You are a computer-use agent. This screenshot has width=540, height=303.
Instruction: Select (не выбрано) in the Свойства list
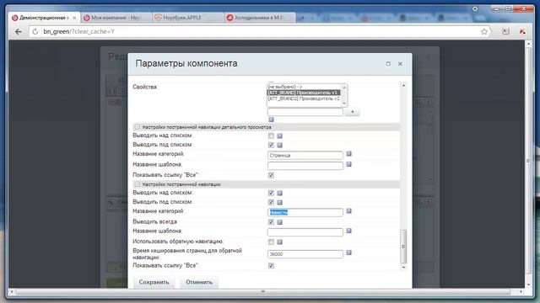(x=304, y=88)
